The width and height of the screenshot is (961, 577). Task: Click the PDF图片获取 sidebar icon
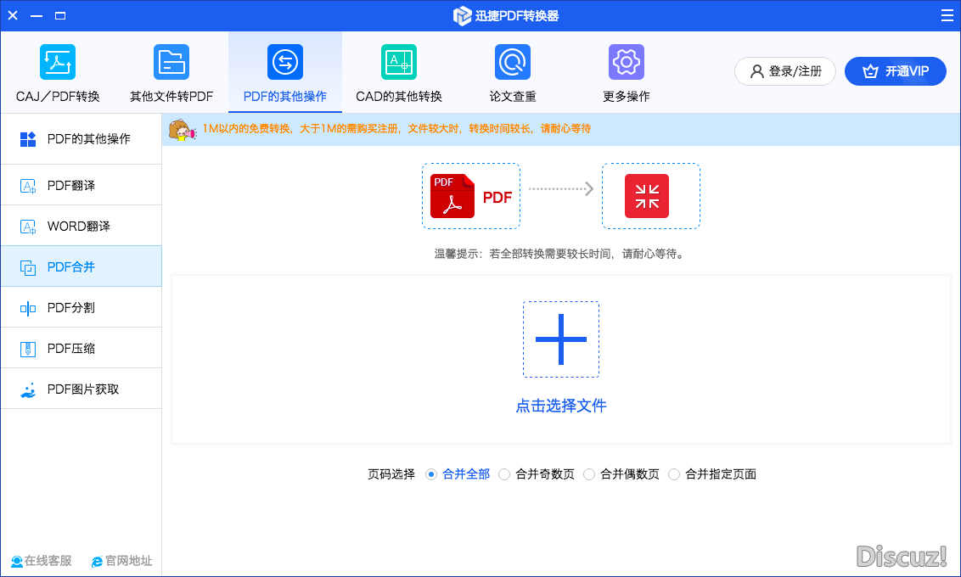28,390
